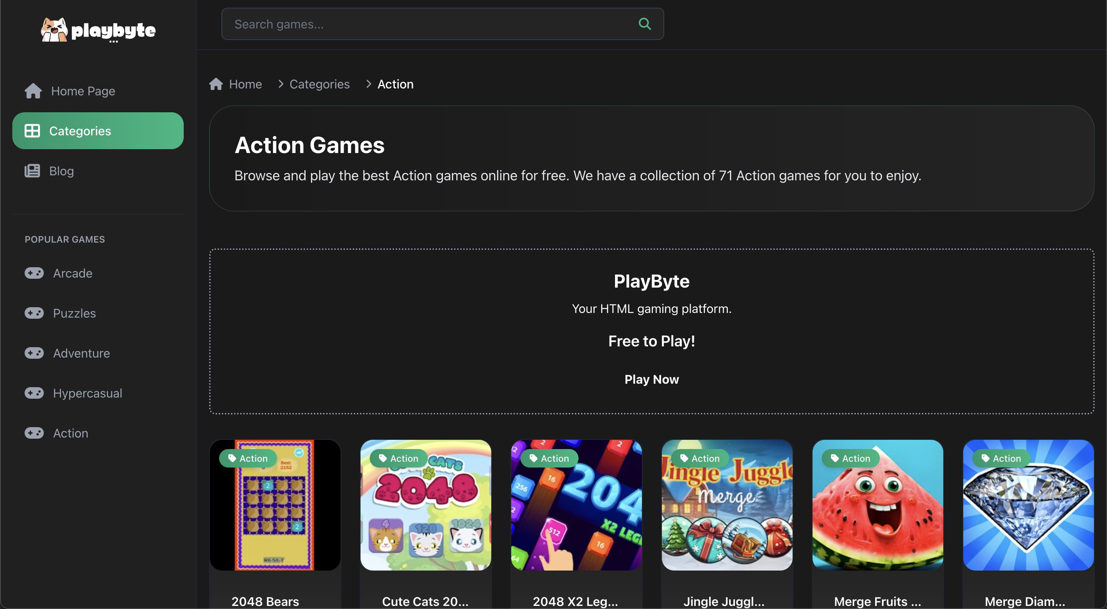The height and width of the screenshot is (609, 1107).
Task: Click the playbyte cat logo
Action: tap(98, 30)
